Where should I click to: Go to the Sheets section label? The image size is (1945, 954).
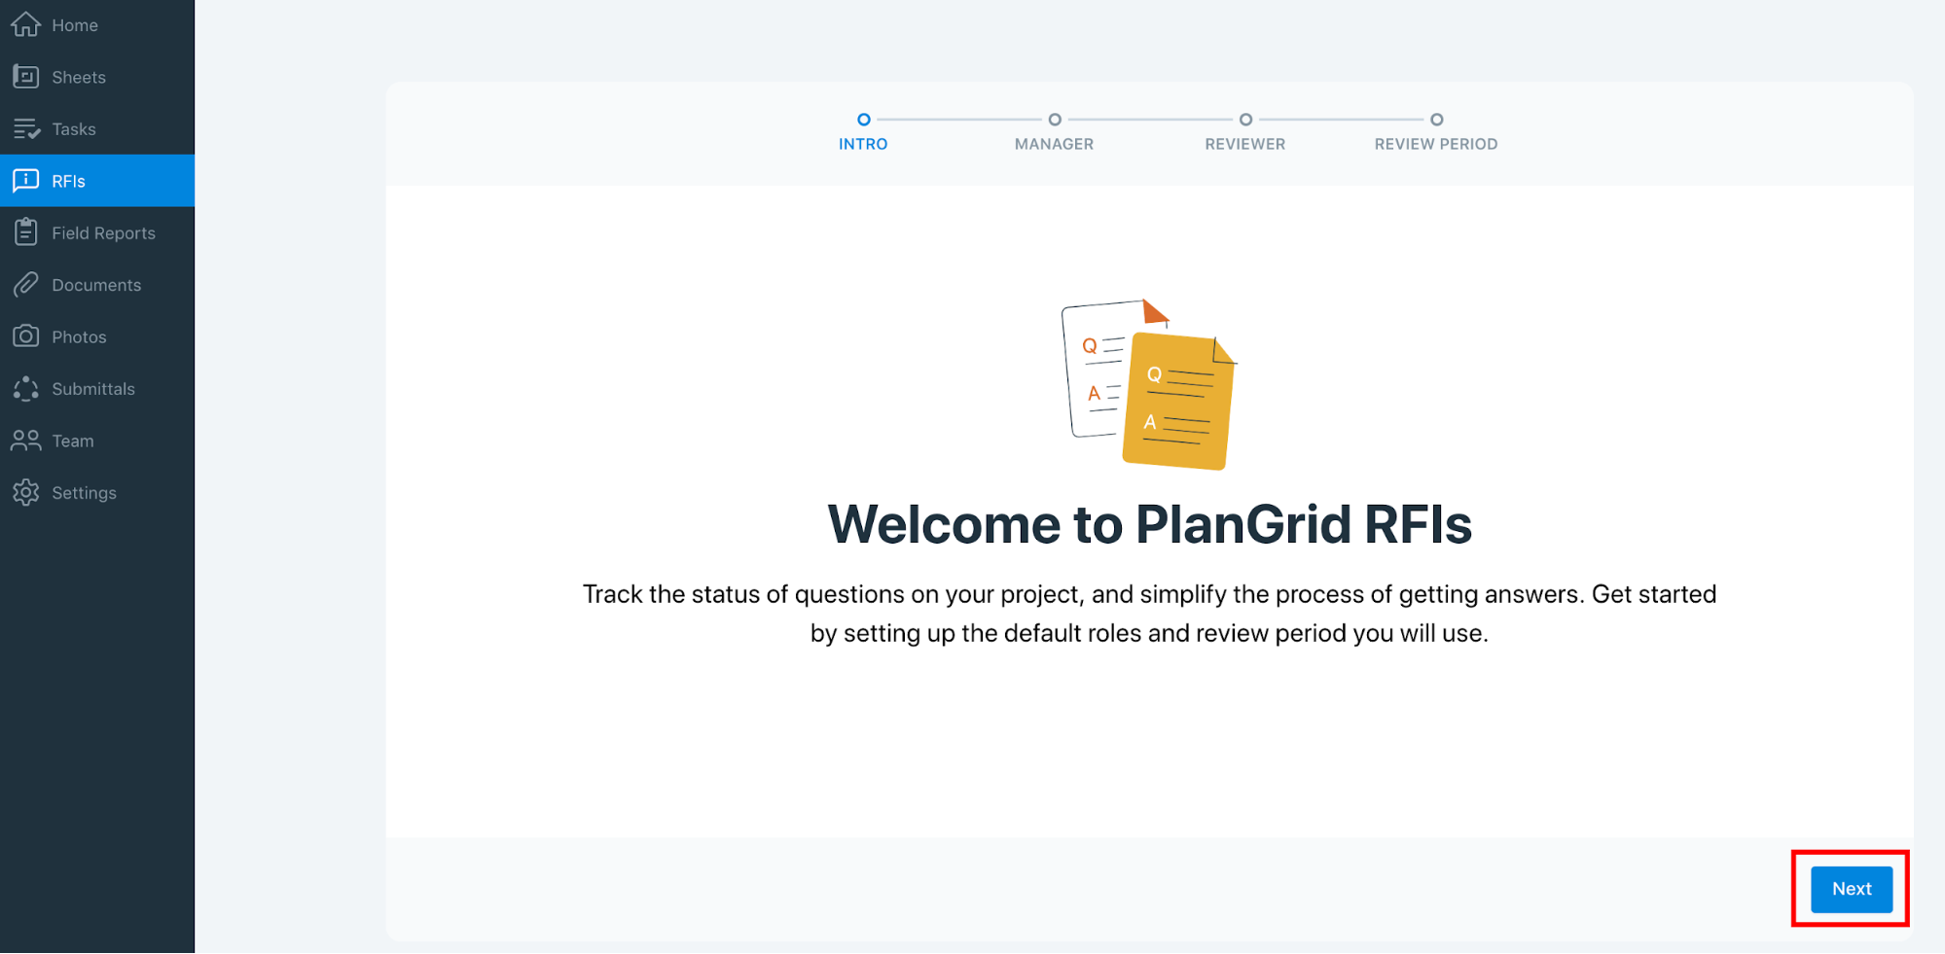tap(79, 77)
